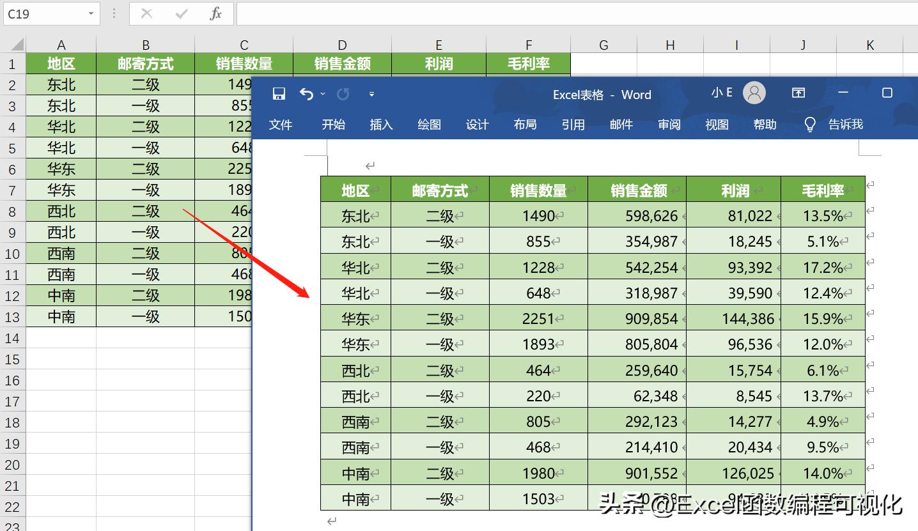Open the Name Box dropdown showing C19

pos(91,13)
